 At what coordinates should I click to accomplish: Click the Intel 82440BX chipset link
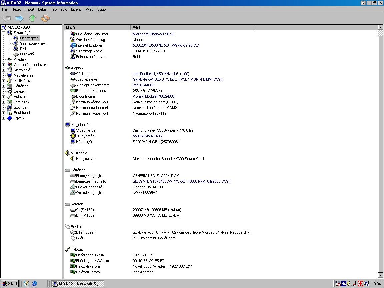[x=144, y=85]
